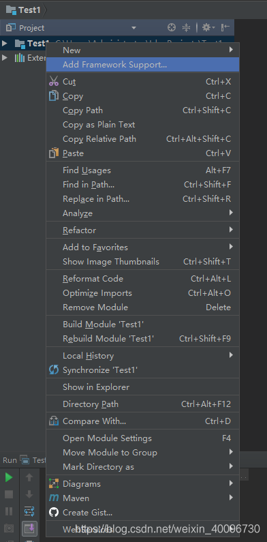The width and height of the screenshot is (267, 542).
Task: Toggle scroll to end icon in Run panel
Action: point(29,528)
